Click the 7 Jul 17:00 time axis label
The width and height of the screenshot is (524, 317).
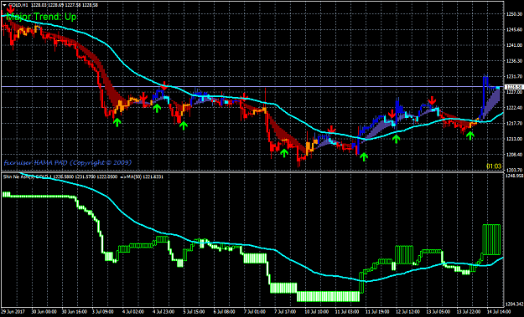pyautogui.click(x=284, y=312)
